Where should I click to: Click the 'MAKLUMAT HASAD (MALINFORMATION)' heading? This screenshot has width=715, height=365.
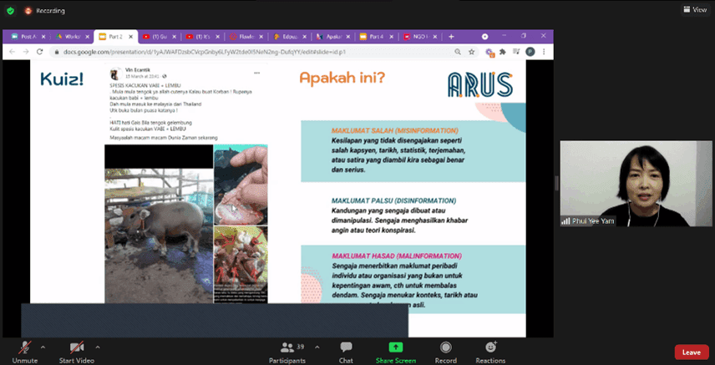397,256
